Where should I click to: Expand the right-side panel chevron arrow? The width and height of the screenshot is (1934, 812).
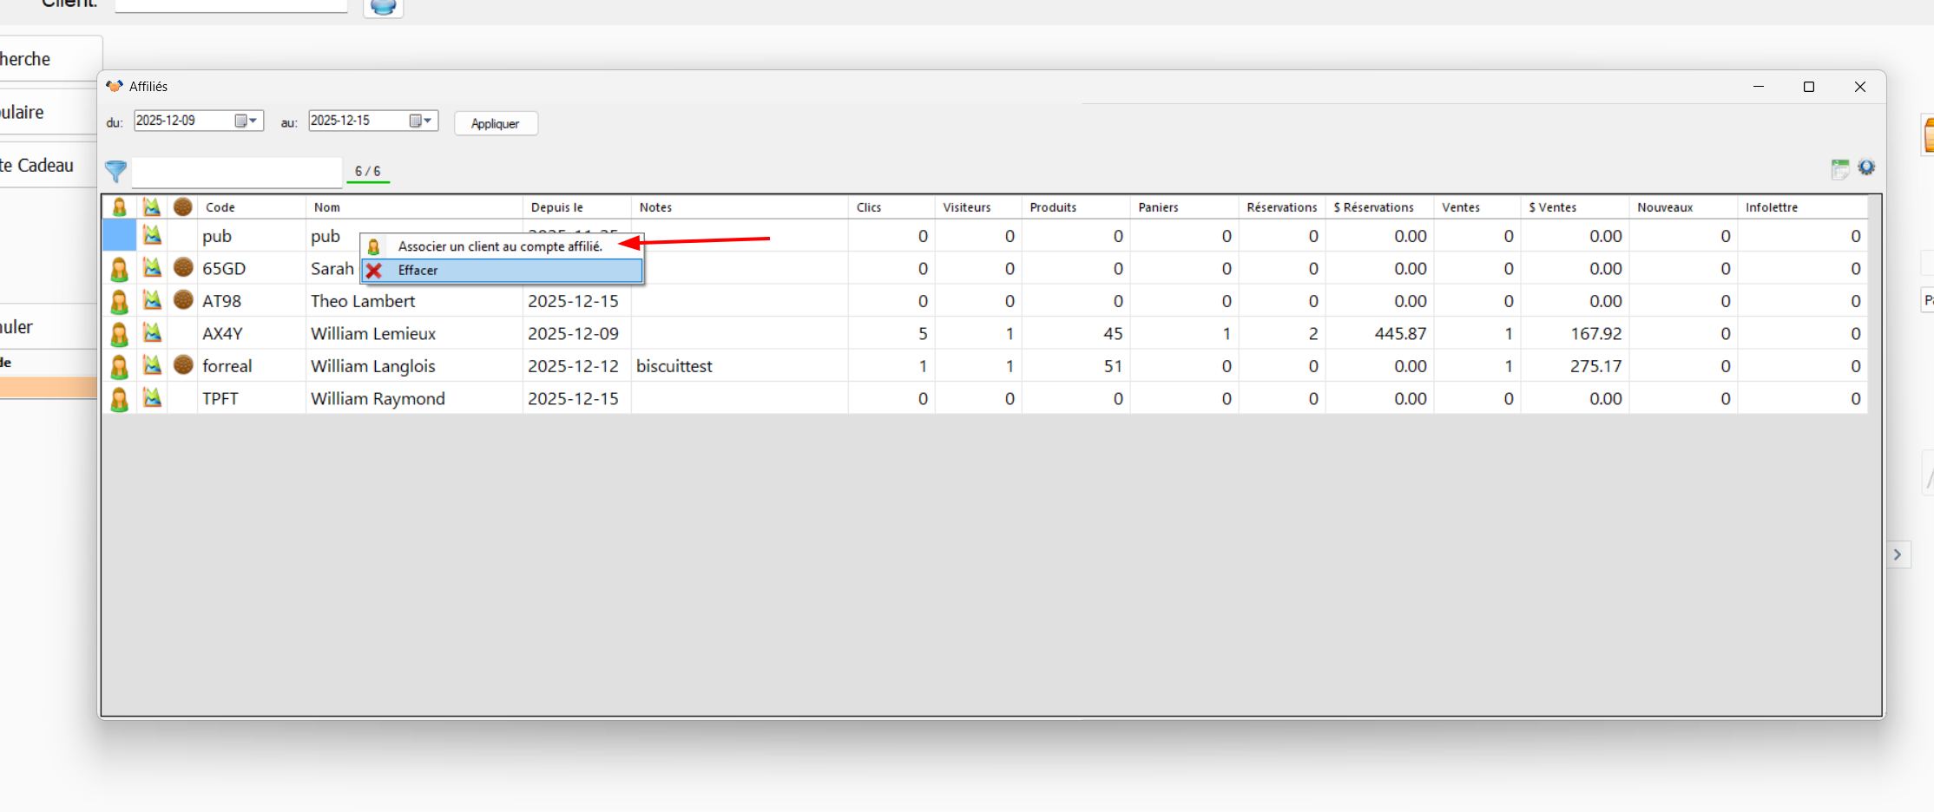tap(1898, 554)
